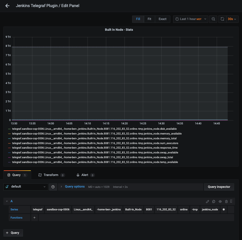Click the 8081 series segment

click(149, 210)
